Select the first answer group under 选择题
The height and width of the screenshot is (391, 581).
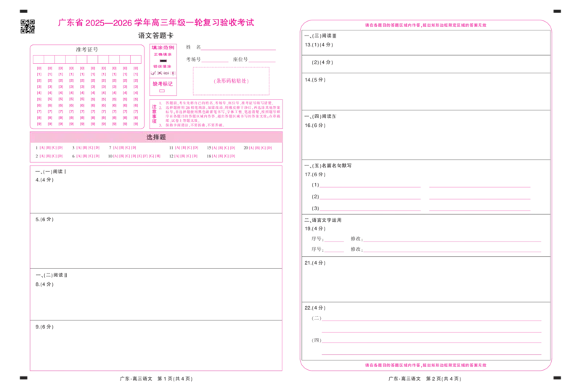click(x=49, y=152)
